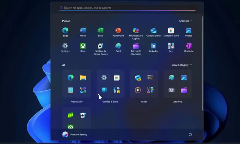Open Media Player in Other category

[x=138, y=90]
